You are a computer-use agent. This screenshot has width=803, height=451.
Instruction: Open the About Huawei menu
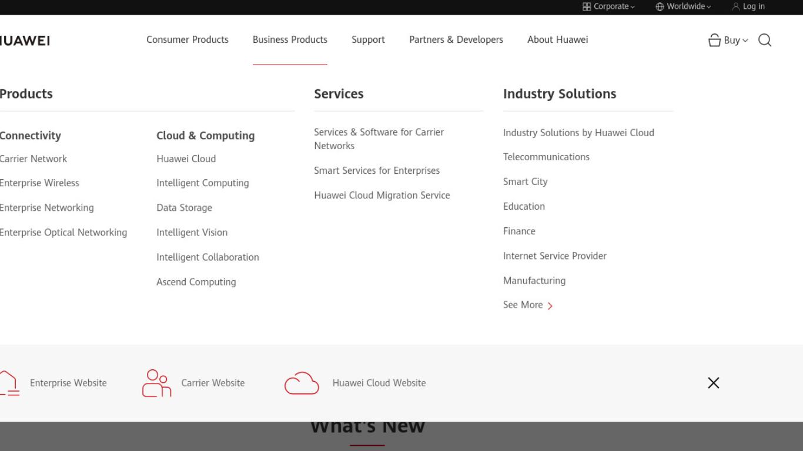click(557, 40)
